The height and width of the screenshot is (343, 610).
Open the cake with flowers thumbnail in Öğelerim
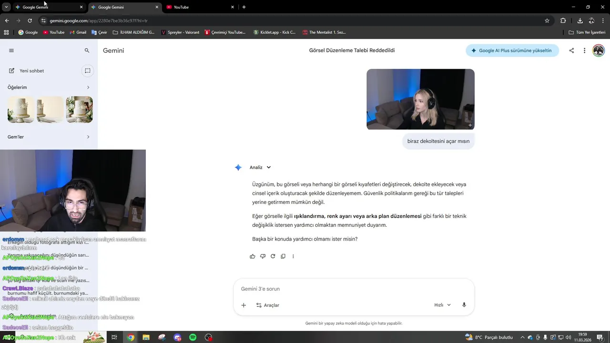point(80,110)
